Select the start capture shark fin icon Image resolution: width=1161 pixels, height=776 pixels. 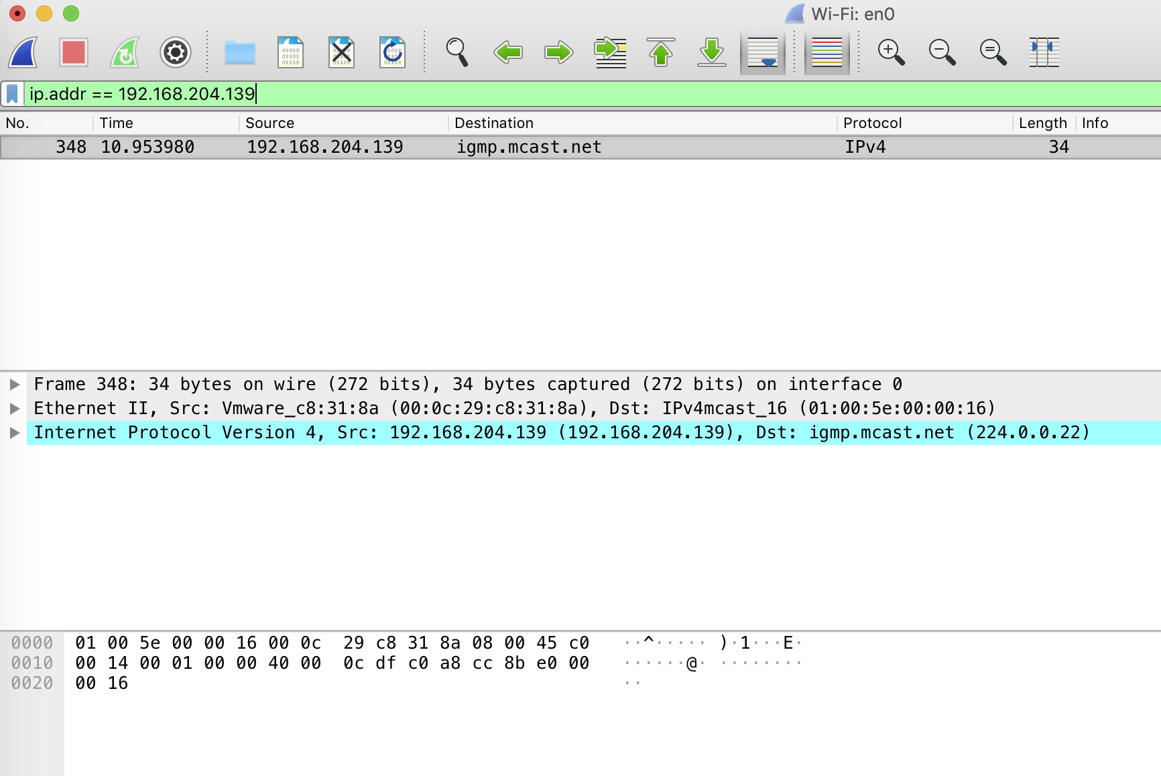coord(21,52)
